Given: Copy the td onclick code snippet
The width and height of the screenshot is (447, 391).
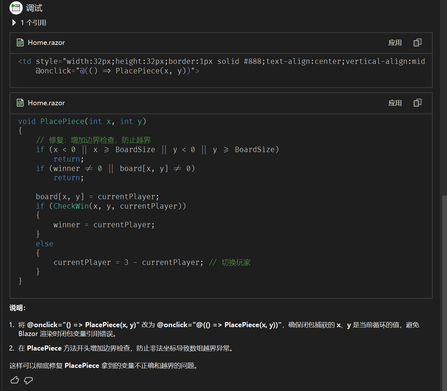Looking at the screenshot, I should point(417,43).
